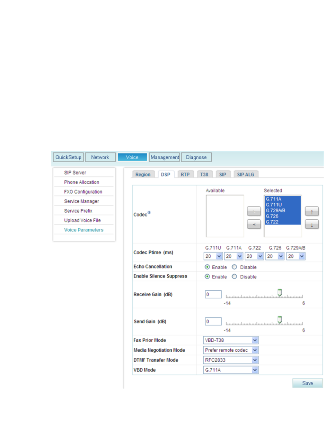Open SIP Server page

(75, 173)
